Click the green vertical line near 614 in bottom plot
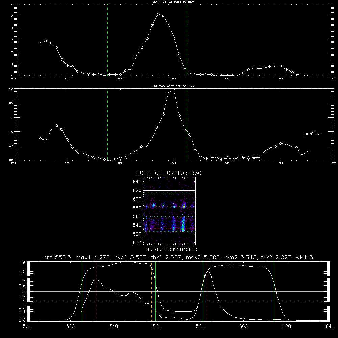Screen dimensions: 338x338 274,291
